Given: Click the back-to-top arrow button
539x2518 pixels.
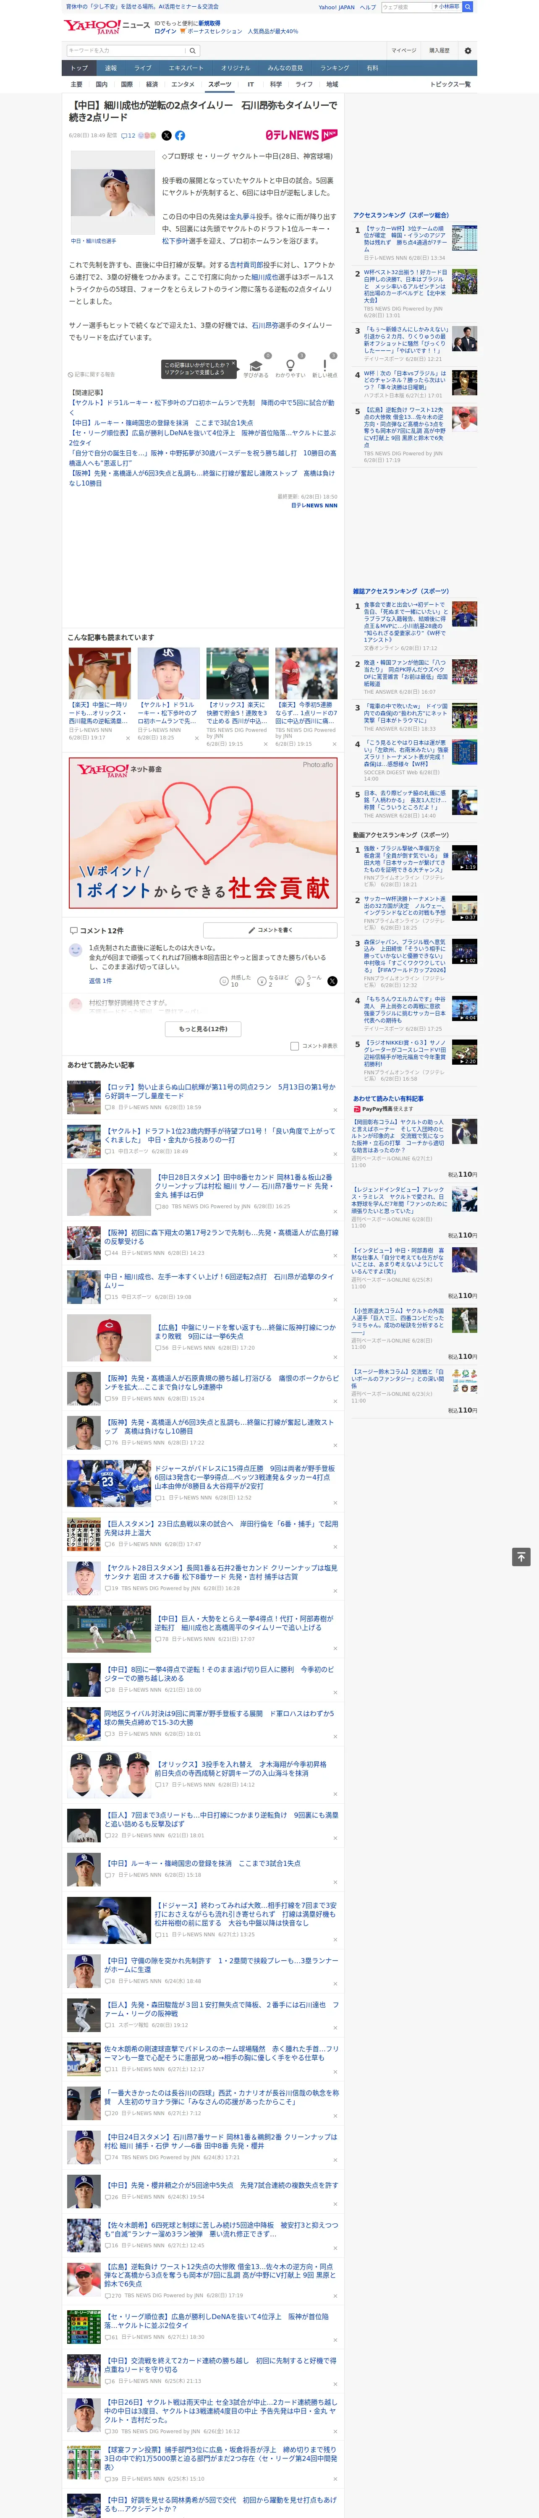Looking at the screenshot, I should pyautogui.click(x=521, y=1557).
